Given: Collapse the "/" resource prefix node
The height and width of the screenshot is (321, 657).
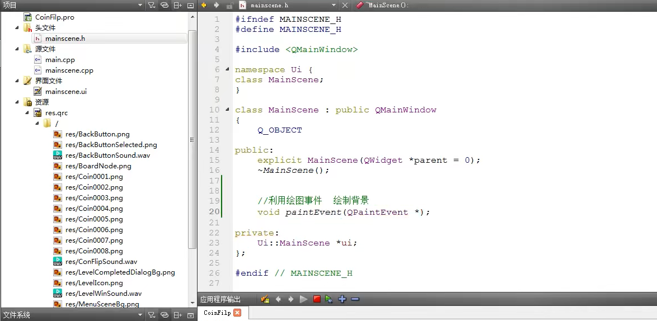Looking at the screenshot, I should 37,124.
